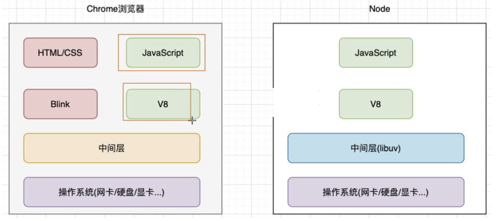Click the Chrome浏览器 title label
Image resolution: width=498 pixels, height=221 pixels.
pos(116,9)
